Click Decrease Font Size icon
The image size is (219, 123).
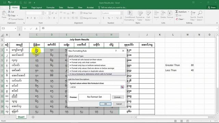tap(56, 13)
